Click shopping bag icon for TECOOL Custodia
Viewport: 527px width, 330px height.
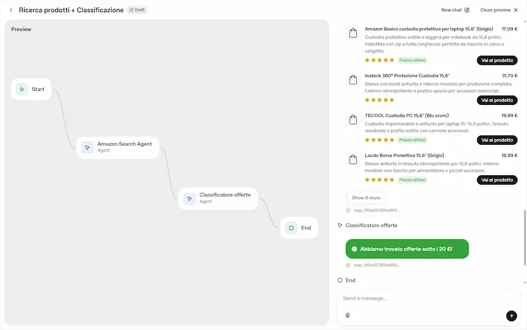pyautogui.click(x=353, y=120)
